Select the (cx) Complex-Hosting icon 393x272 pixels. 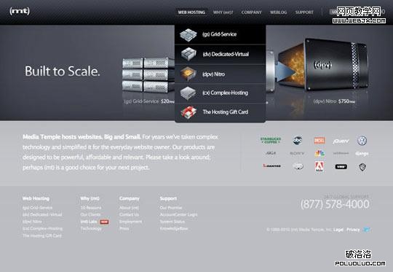pyautogui.click(x=188, y=93)
